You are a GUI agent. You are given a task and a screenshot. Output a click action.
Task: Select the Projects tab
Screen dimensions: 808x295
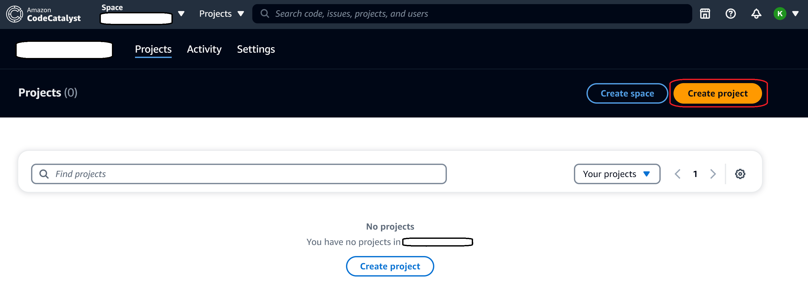[153, 49]
